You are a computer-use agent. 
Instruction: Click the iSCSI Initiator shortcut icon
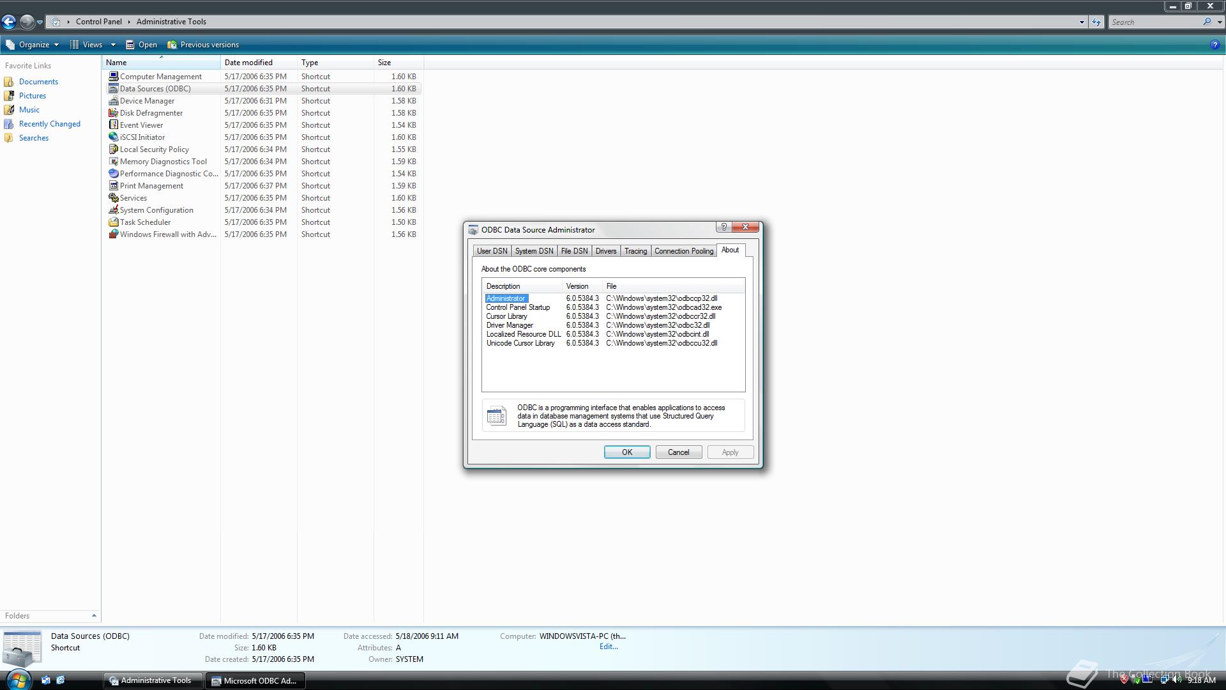(114, 137)
